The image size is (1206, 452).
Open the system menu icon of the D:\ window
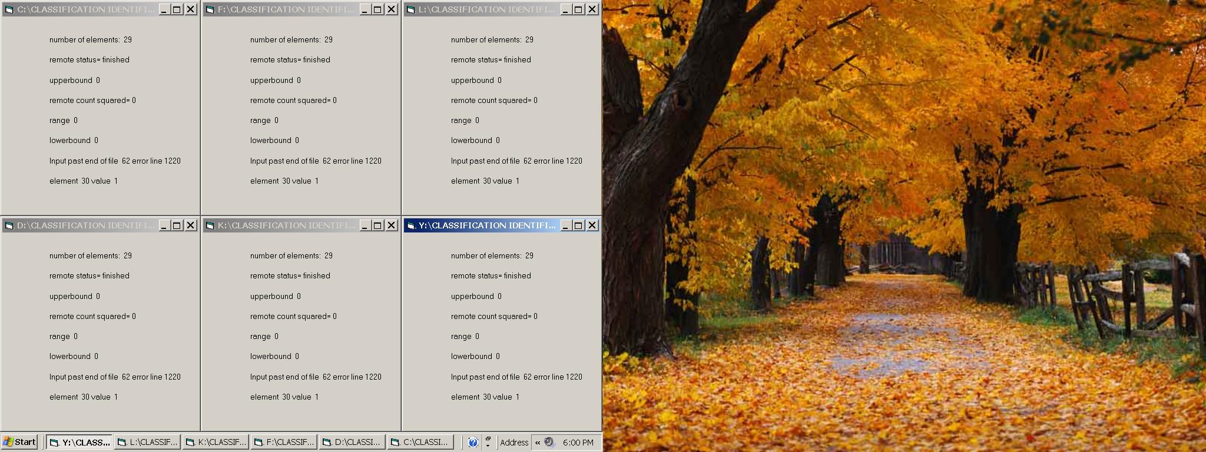9,225
